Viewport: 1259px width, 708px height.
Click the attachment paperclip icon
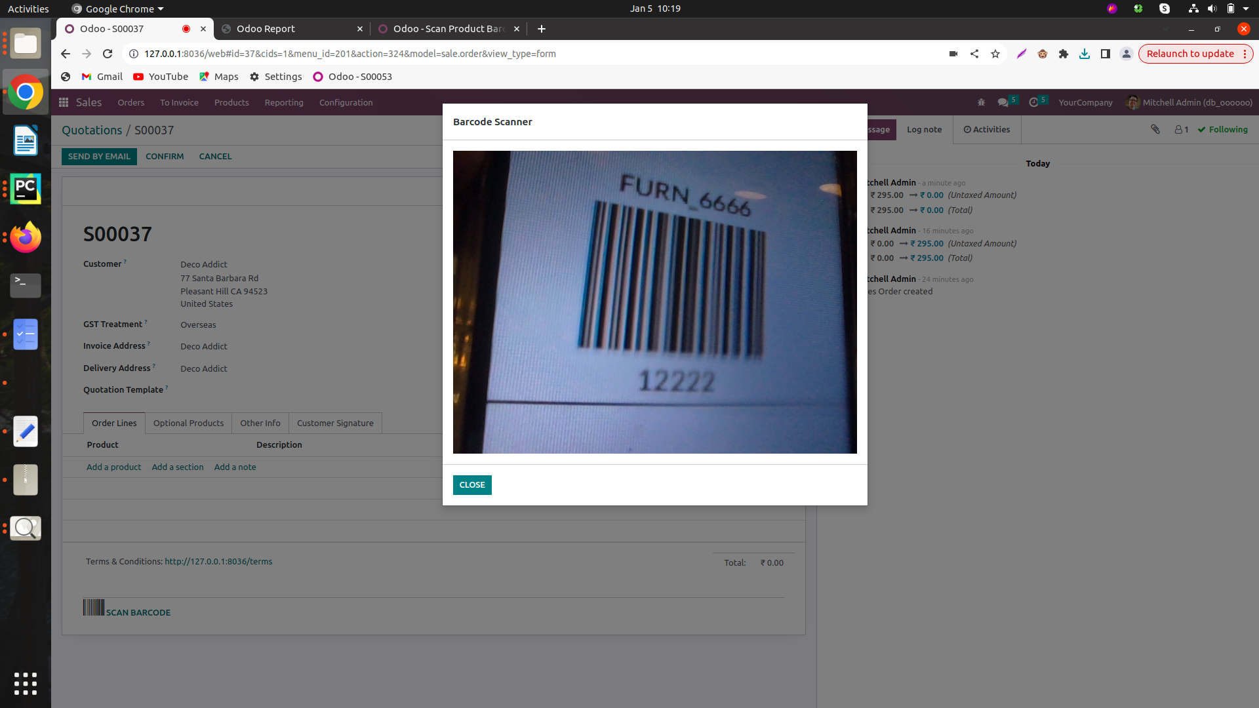tap(1155, 130)
